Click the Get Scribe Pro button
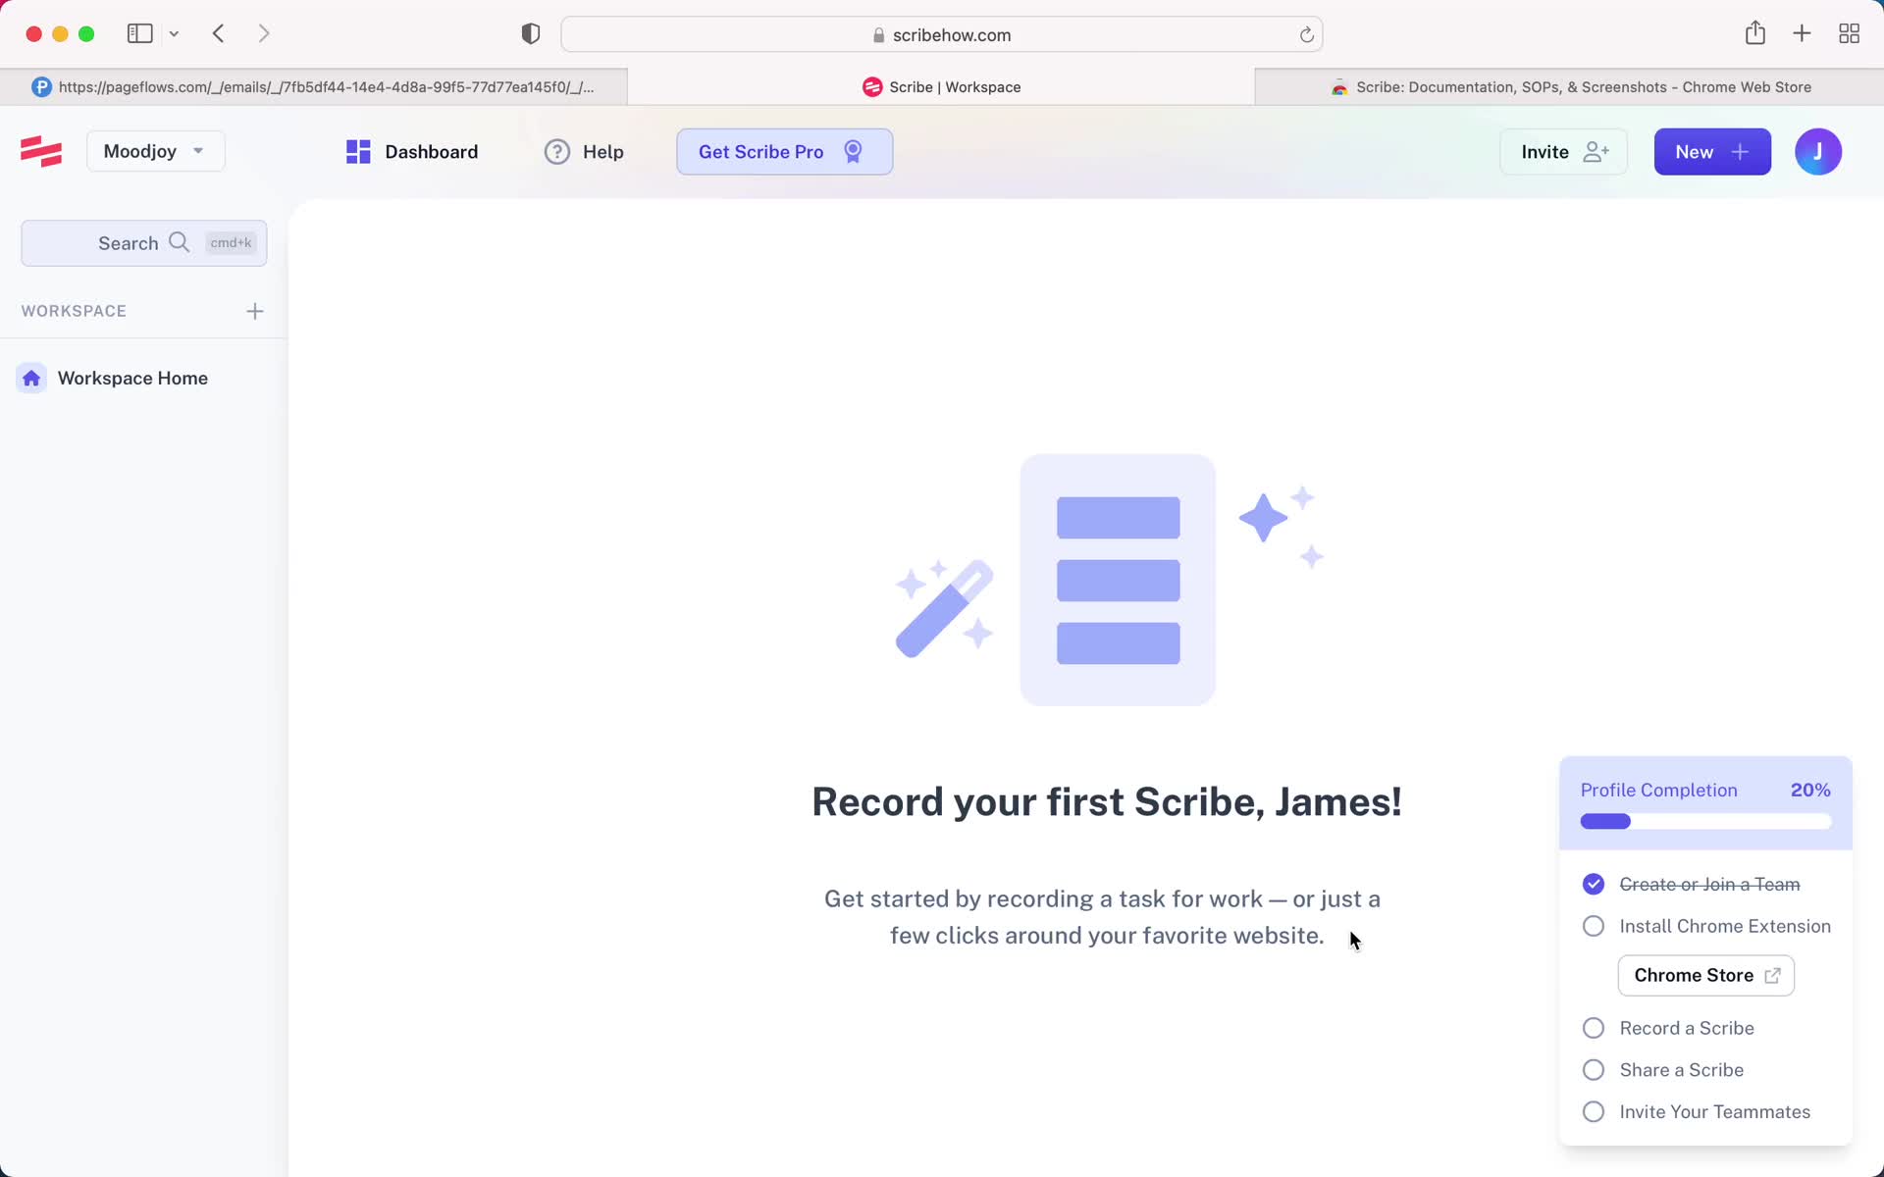The width and height of the screenshot is (1884, 1177). click(784, 152)
